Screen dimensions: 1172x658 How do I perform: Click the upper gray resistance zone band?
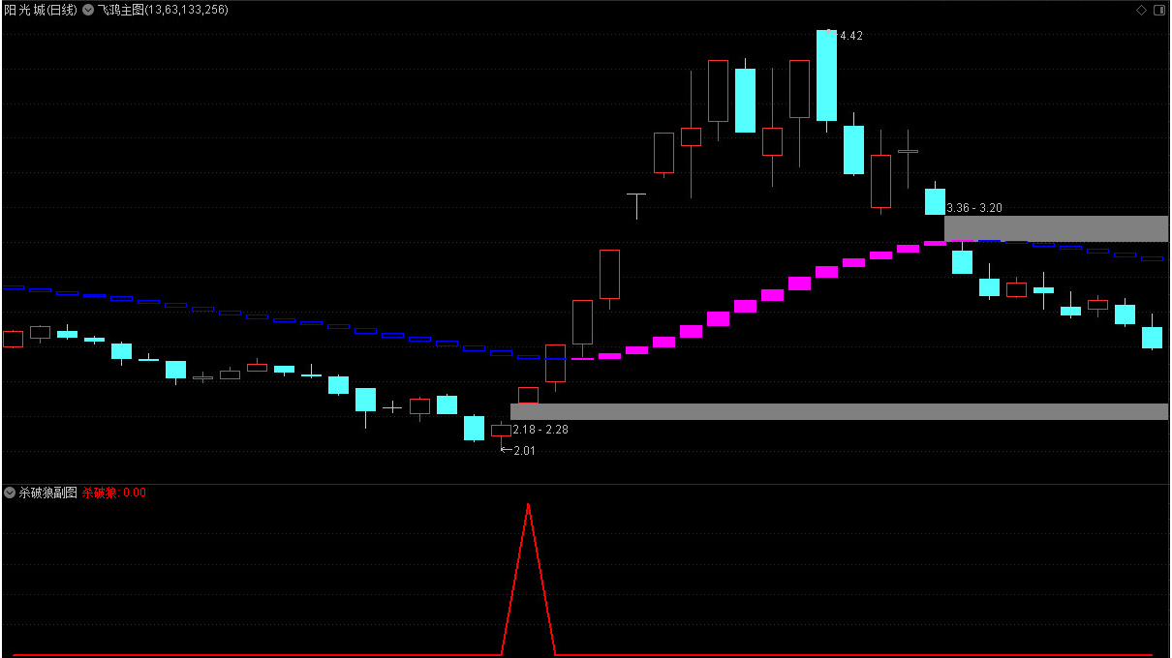click(1056, 228)
